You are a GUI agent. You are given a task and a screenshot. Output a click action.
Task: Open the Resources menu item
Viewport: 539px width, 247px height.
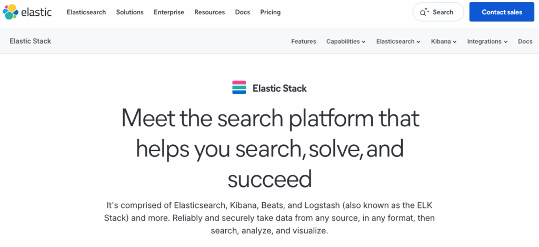tap(209, 12)
